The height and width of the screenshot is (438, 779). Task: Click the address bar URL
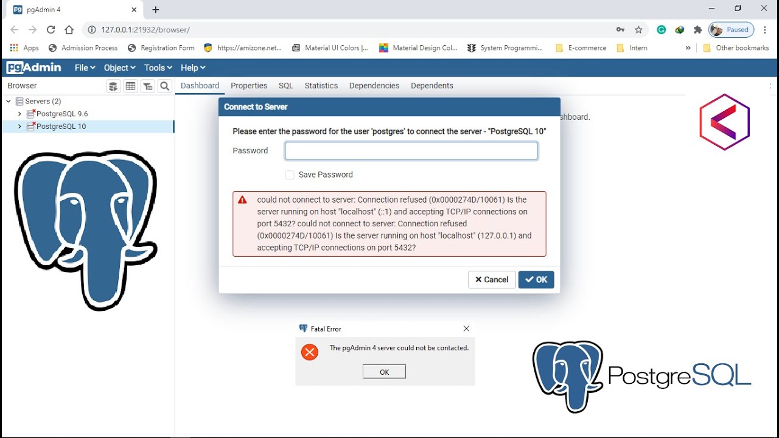point(145,29)
